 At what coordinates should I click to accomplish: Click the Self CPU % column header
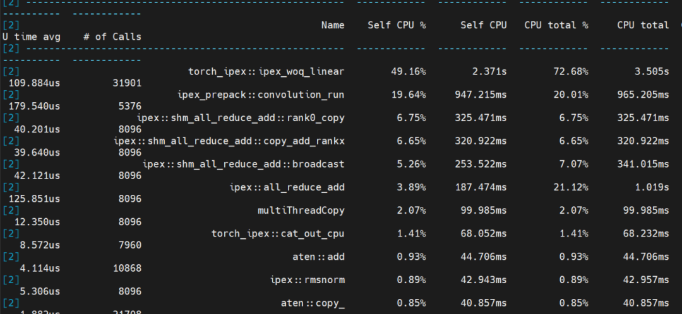pyautogui.click(x=397, y=25)
